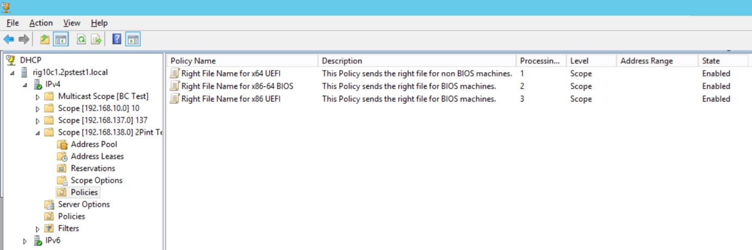Collapse the Scope [192.168.138.0] tree node
This screenshot has width=752, height=250.
(x=38, y=132)
